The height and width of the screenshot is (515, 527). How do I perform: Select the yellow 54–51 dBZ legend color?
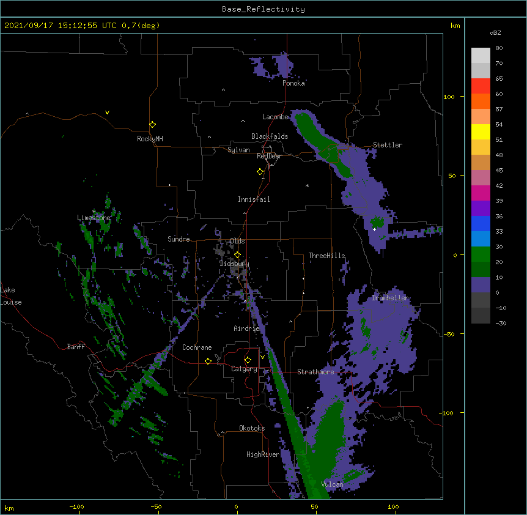pos(481,132)
